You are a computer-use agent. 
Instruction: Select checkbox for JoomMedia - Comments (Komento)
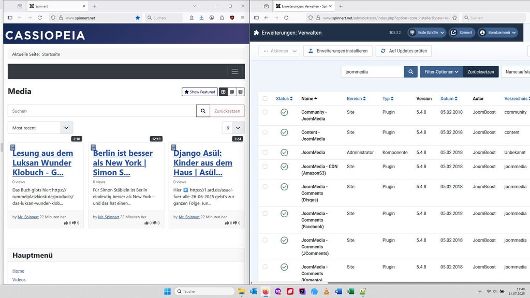click(x=265, y=267)
